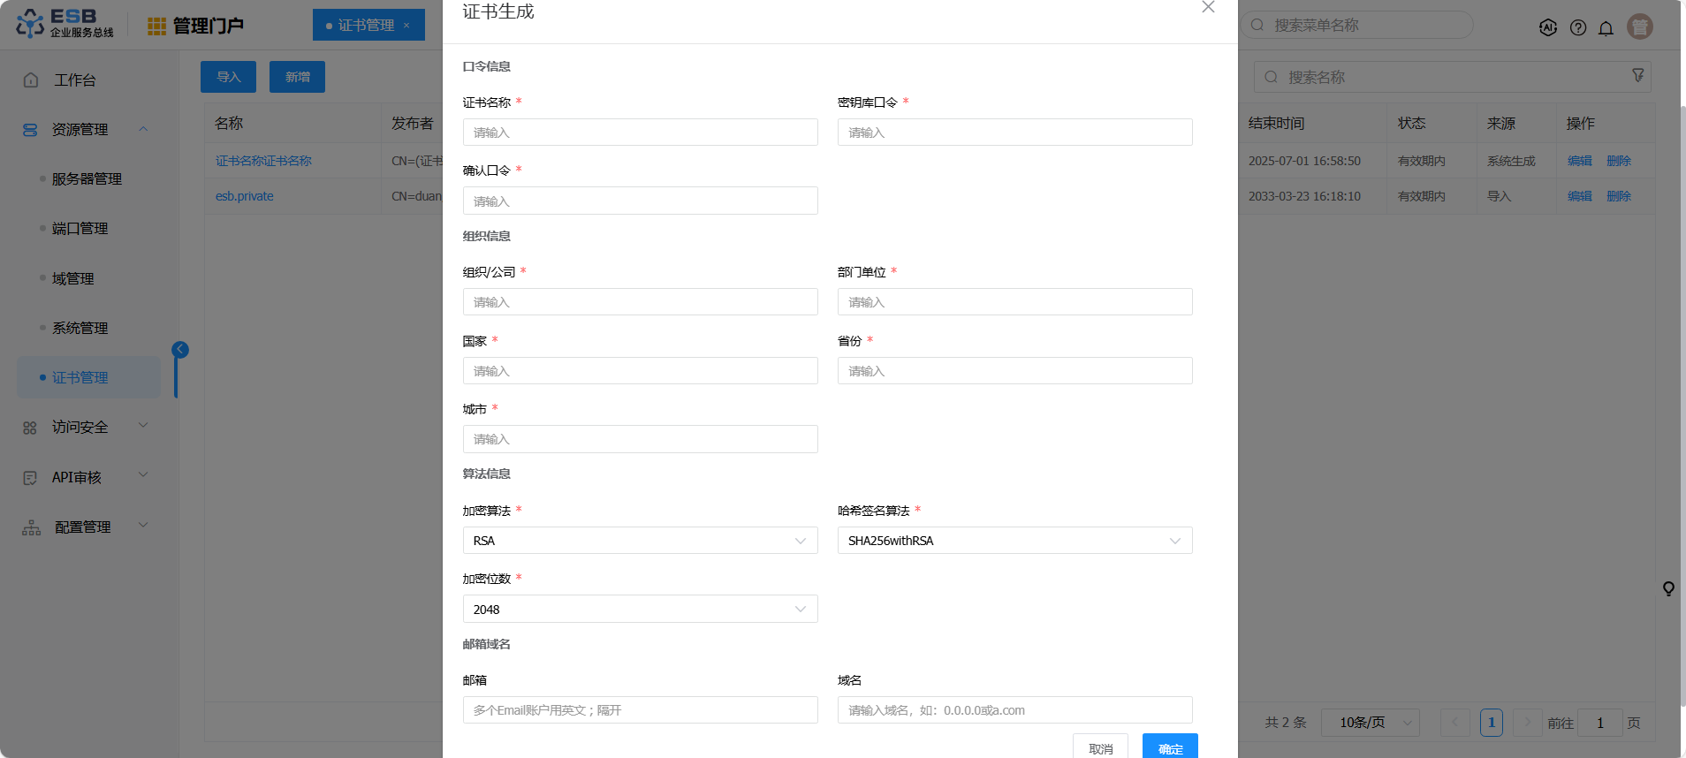
Task: Click the 邮箱 email input field
Action: pos(640,710)
